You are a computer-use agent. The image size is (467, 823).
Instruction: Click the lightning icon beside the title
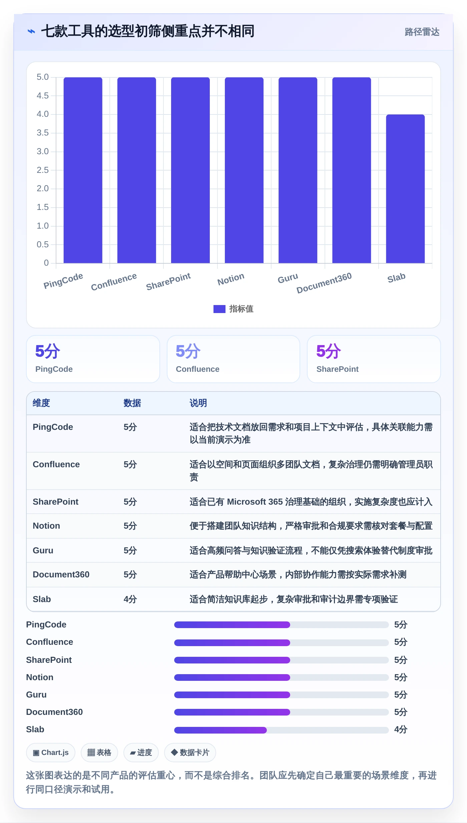(x=31, y=31)
